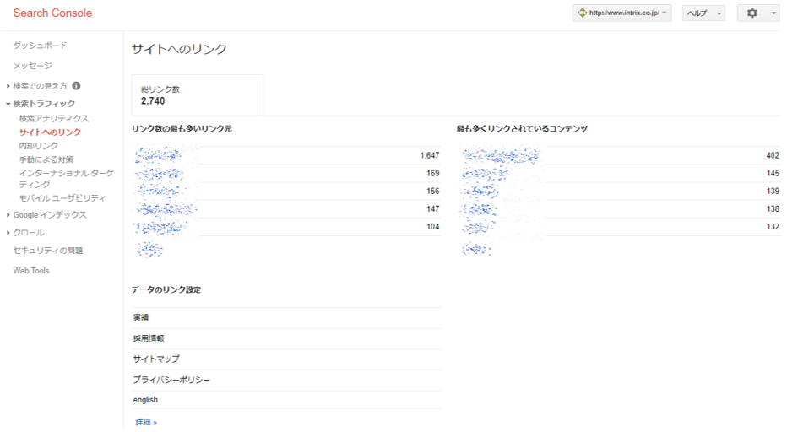This screenshot has height=432, width=787.
Task: Select 検索アナリティクス in the sidebar
Action: [x=54, y=119]
